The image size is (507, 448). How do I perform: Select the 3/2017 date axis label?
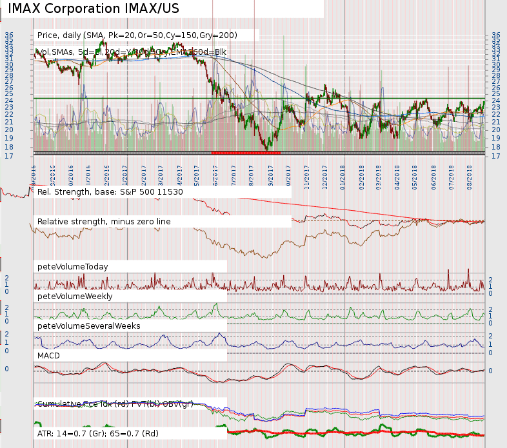161,175
